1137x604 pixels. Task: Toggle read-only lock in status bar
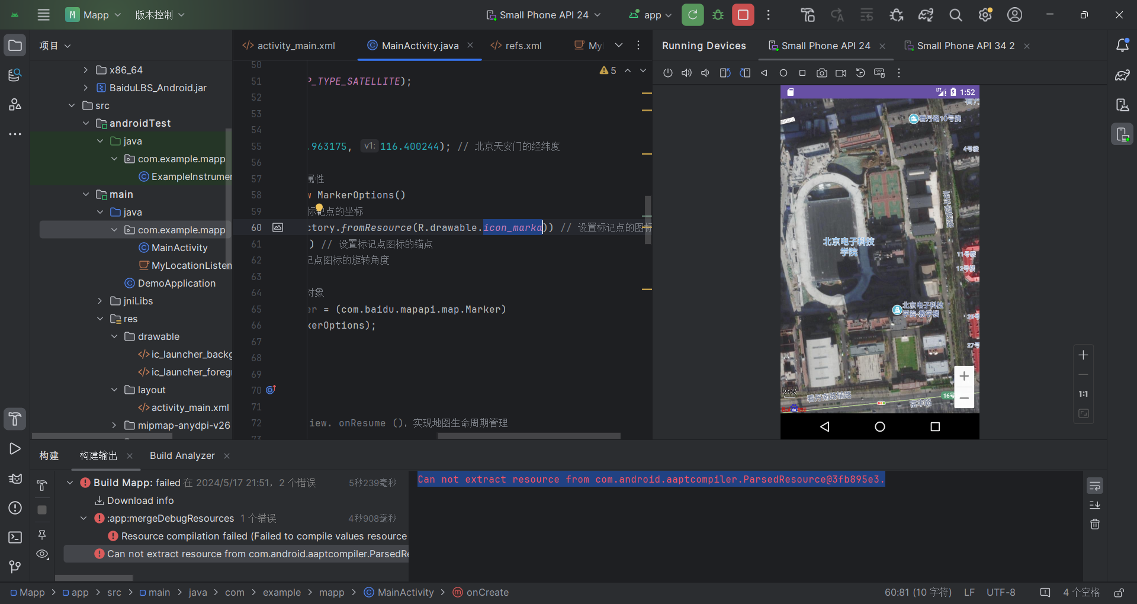click(x=1119, y=593)
